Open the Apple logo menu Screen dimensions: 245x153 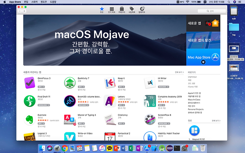tap(4, 2)
